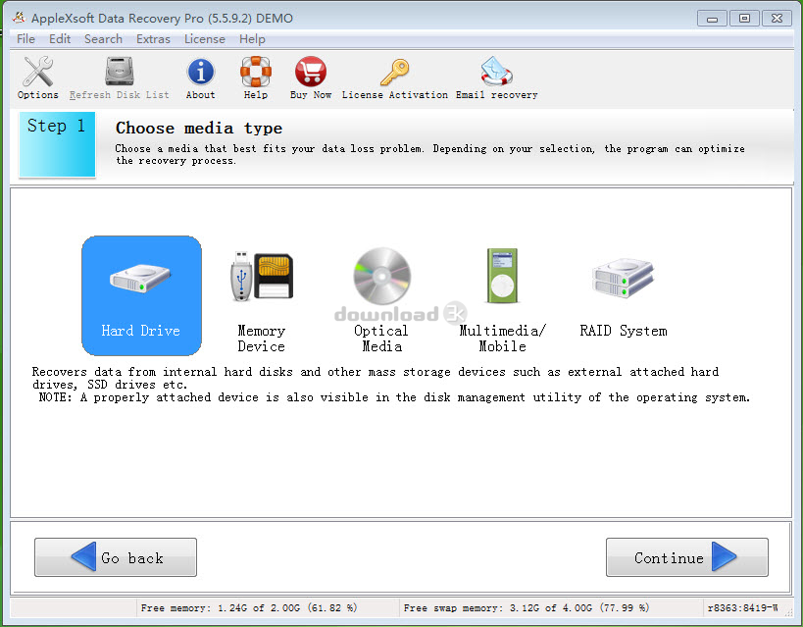The height and width of the screenshot is (627, 803).
Task: Select the RAID System media type
Action: pyautogui.click(x=624, y=297)
